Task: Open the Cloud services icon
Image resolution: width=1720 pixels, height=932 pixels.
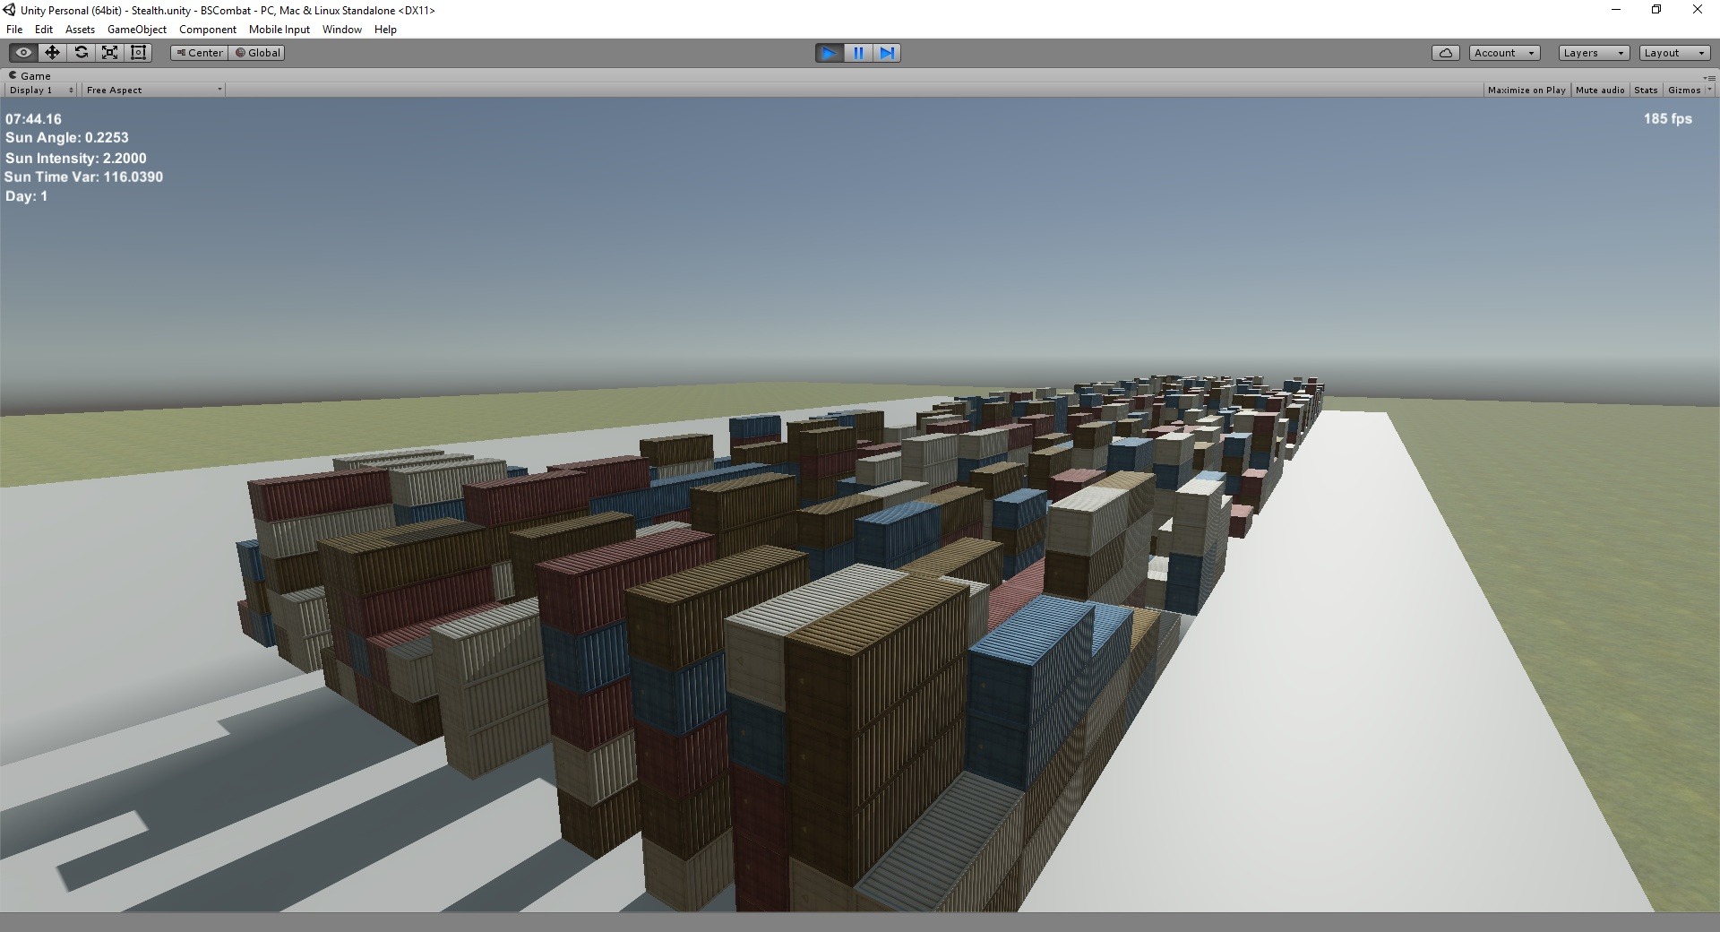Action: pyautogui.click(x=1445, y=53)
